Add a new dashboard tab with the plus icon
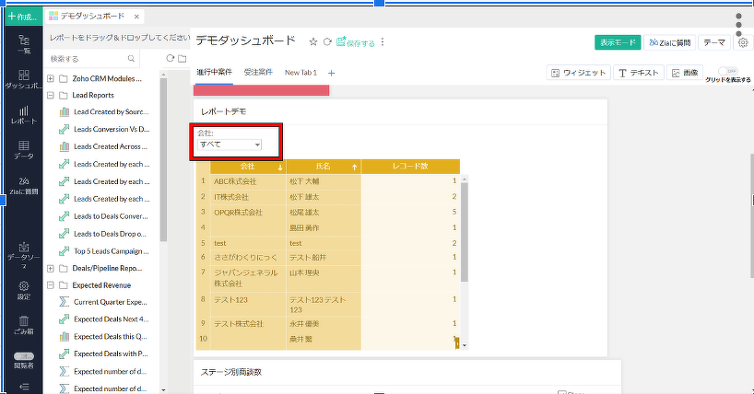Image resolution: width=754 pixels, height=394 pixels. 332,73
